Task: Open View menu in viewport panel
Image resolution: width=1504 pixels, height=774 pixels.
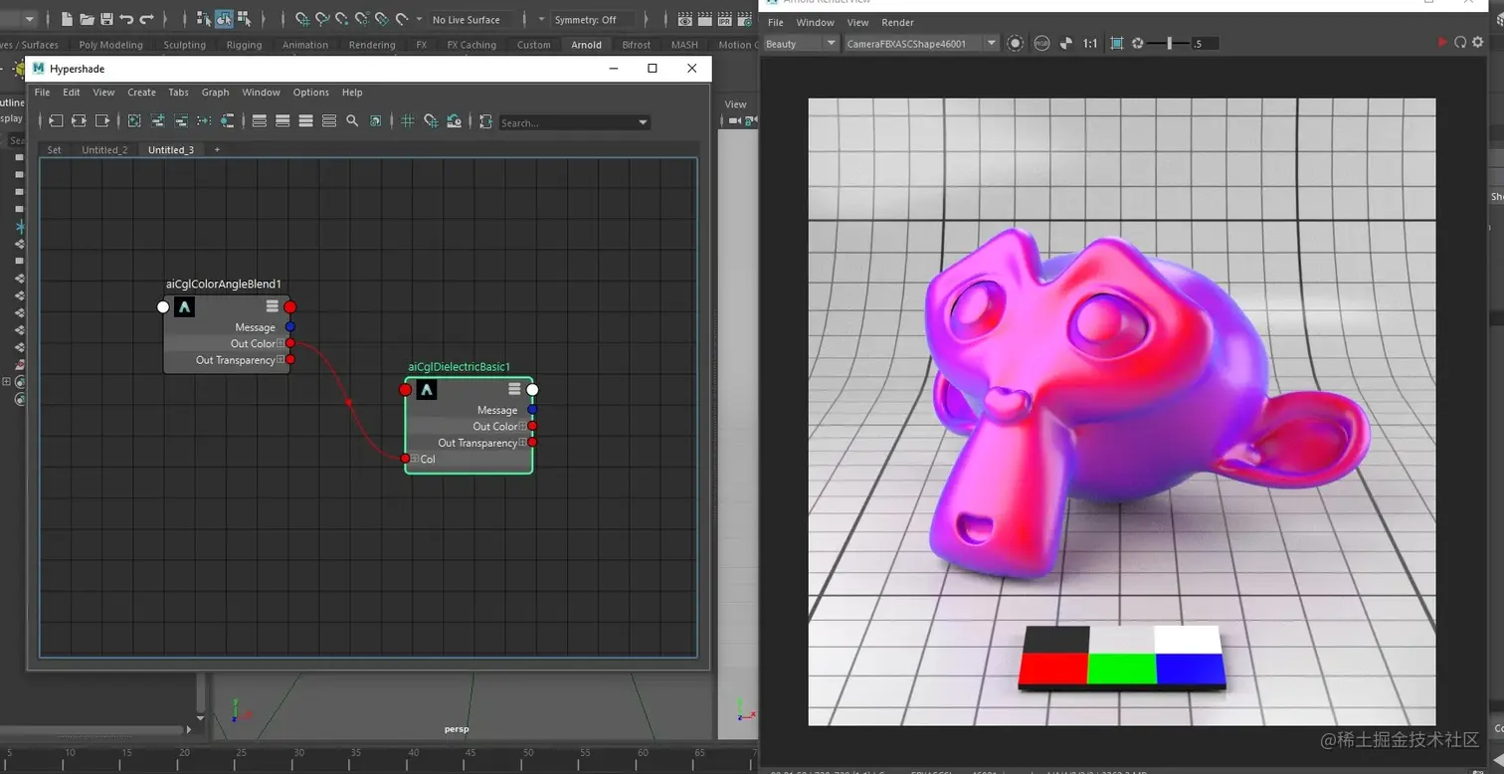Action: pos(736,103)
